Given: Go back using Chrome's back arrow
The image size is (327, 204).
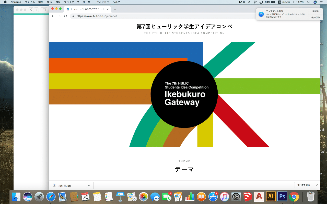Looking at the screenshot, I should pyautogui.click(x=53, y=16).
